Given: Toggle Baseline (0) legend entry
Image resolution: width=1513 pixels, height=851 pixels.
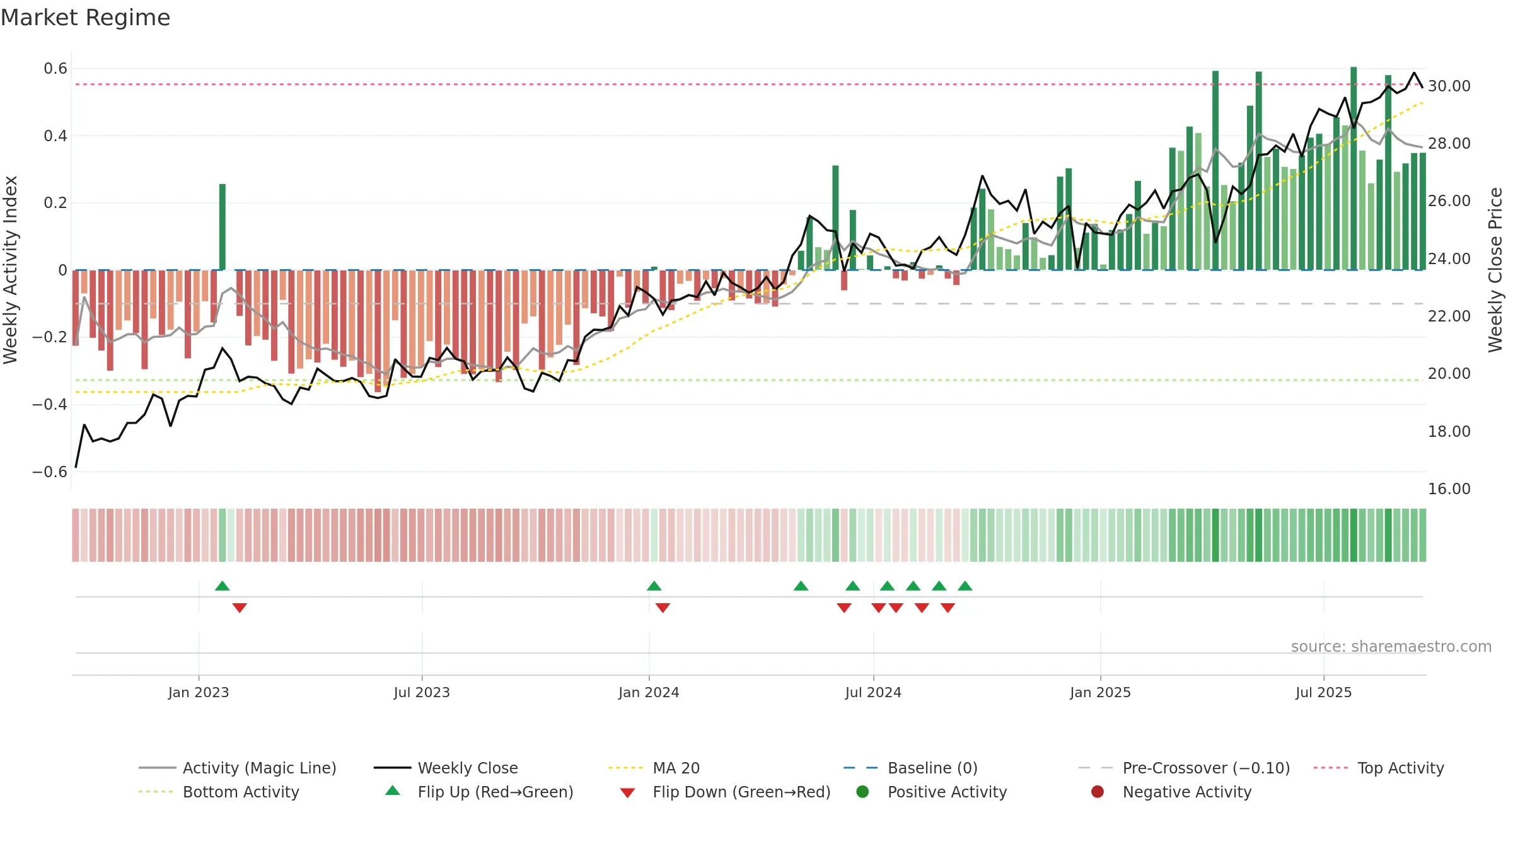Looking at the screenshot, I should (910, 768).
